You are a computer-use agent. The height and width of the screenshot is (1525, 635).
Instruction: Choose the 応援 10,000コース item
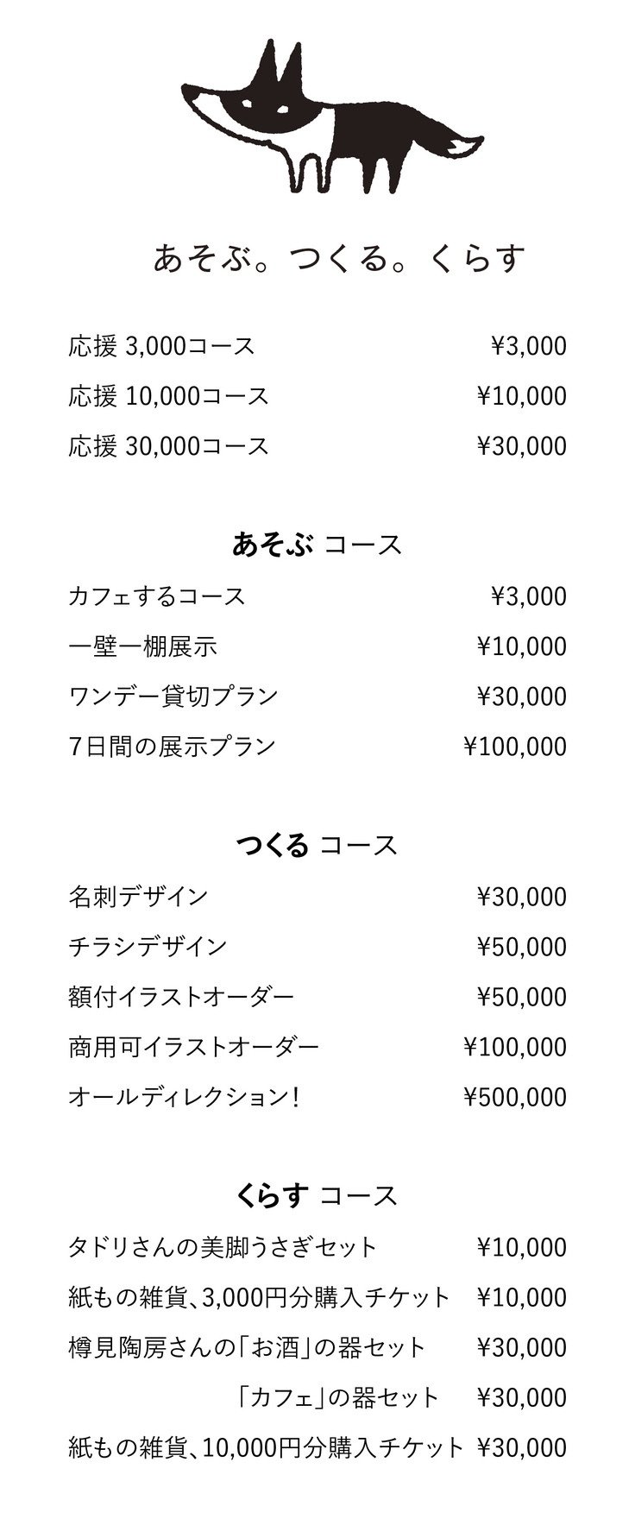coord(169,396)
